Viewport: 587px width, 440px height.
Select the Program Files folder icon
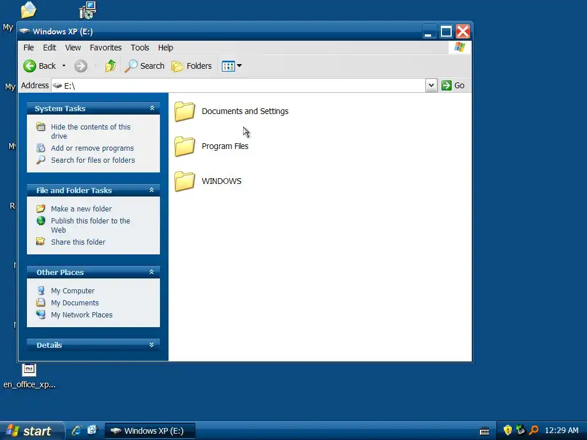(x=185, y=146)
